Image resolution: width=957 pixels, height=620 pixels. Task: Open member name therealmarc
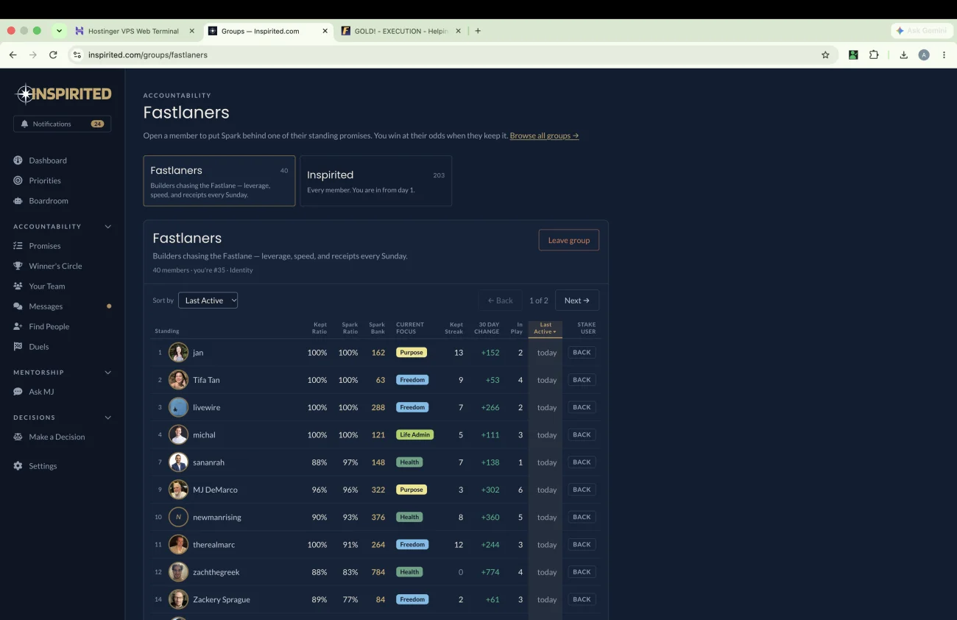tap(214, 545)
